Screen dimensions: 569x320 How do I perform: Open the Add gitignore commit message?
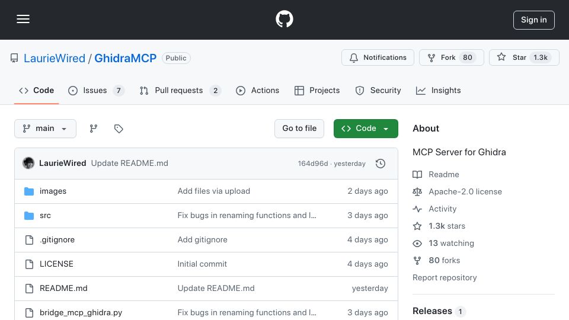pos(203,240)
